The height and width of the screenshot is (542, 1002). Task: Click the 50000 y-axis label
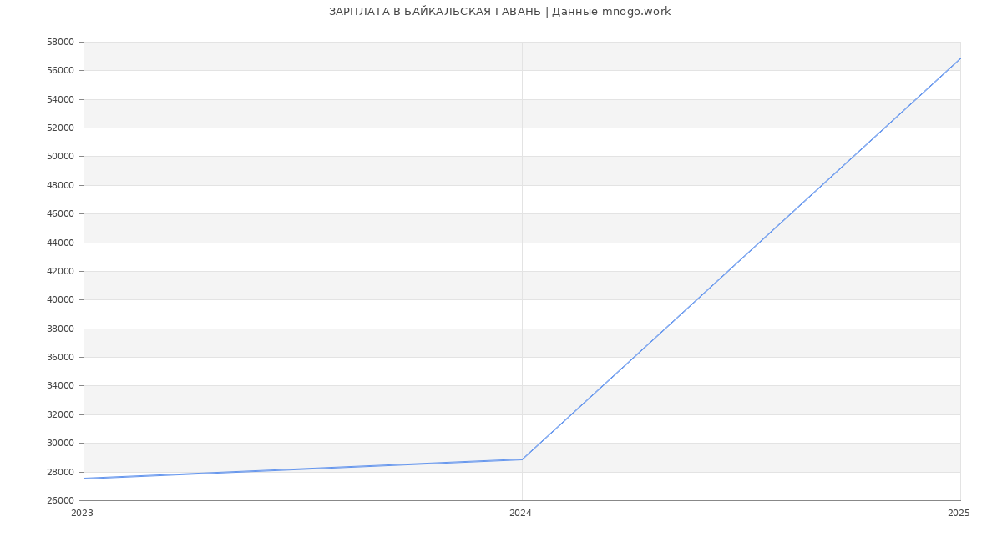(60, 157)
